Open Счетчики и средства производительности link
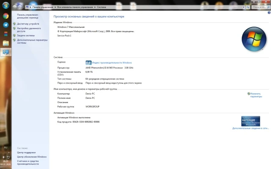Screen dimensions: 271x169 click(28, 162)
